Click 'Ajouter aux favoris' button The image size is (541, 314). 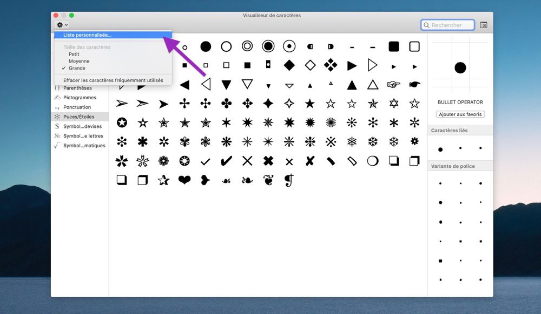[460, 114]
